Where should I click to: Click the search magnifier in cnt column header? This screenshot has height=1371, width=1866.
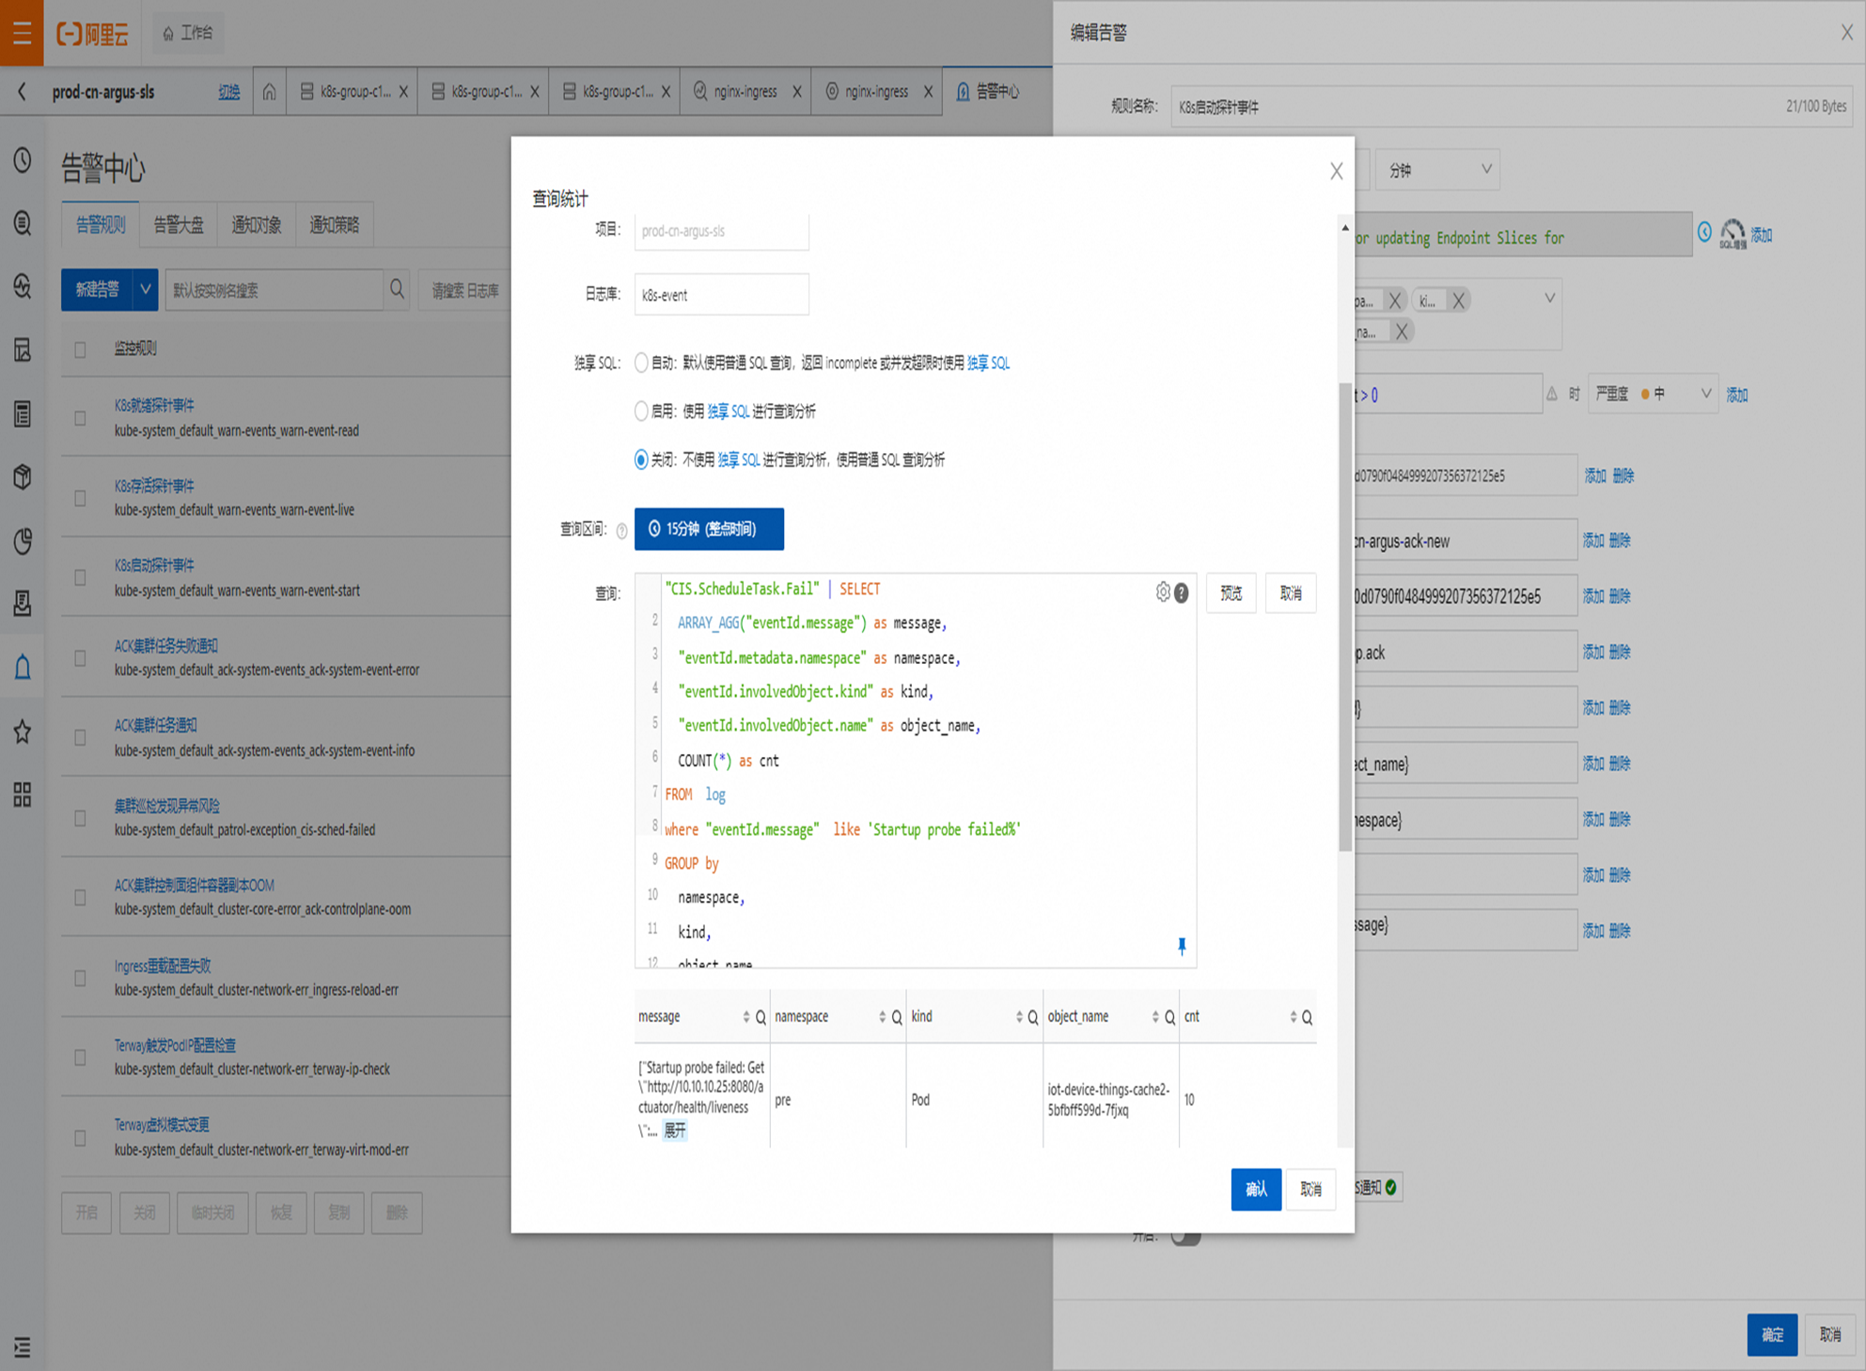tap(1307, 1017)
